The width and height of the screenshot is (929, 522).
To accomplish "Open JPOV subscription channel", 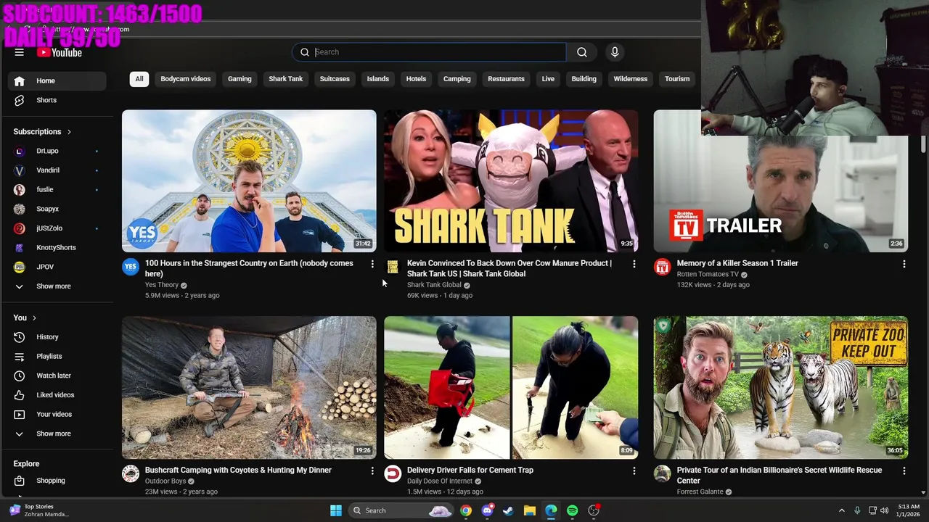I will [57, 267].
